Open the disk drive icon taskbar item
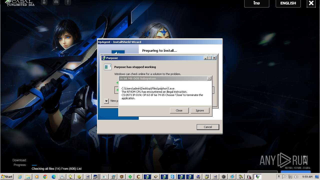This screenshot has height=180, width=320. [x=156, y=177]
